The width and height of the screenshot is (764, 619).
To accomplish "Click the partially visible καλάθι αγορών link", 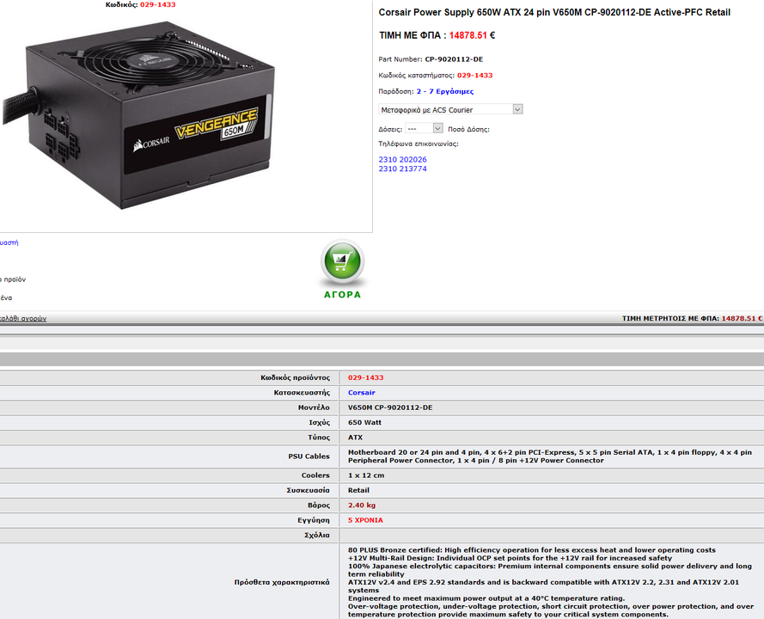I will click(23, 318).
